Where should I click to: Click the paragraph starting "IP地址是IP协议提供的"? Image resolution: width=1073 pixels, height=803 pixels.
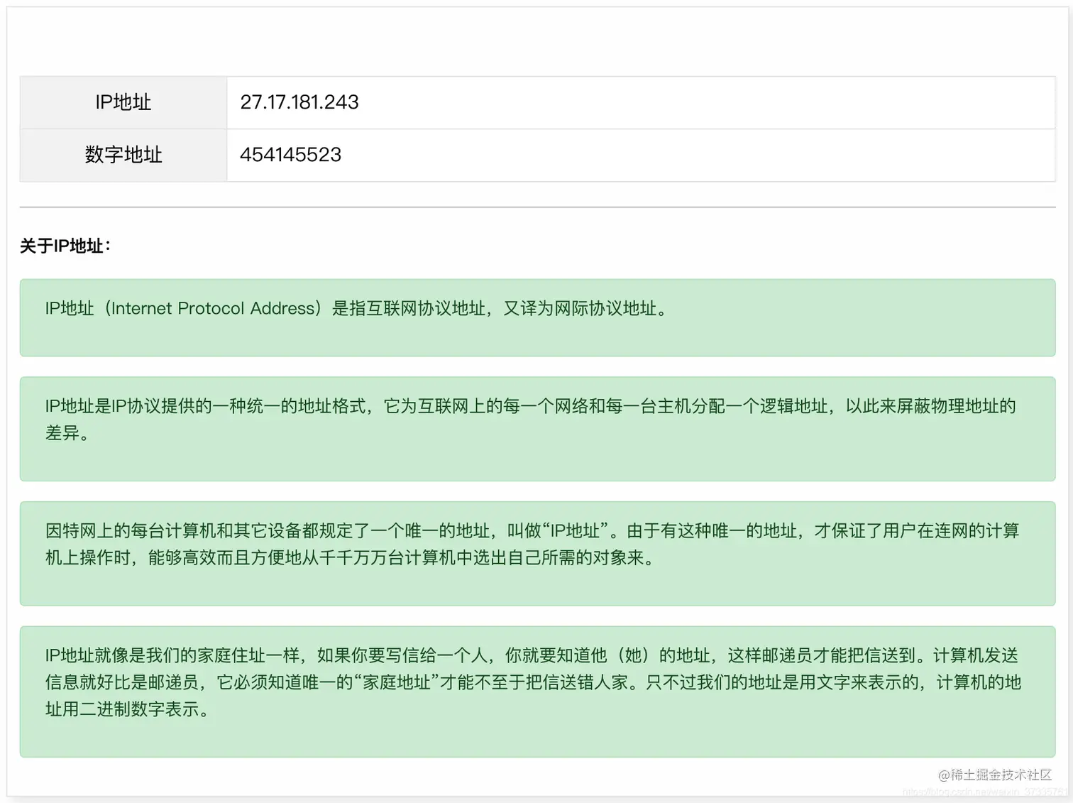click(537, 429)
